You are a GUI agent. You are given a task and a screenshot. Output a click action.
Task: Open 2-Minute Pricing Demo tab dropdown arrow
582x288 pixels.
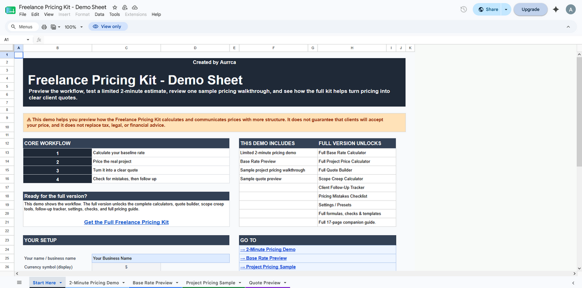[124, 283]
